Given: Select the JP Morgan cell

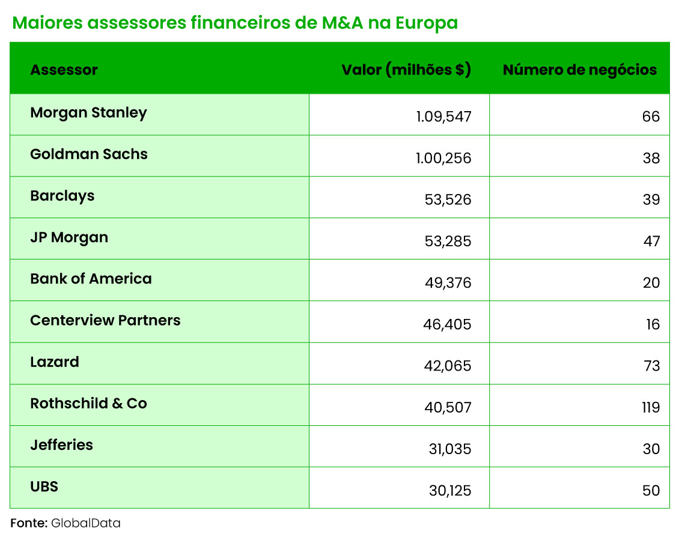Looking at the screenshot, I should 69,237.
